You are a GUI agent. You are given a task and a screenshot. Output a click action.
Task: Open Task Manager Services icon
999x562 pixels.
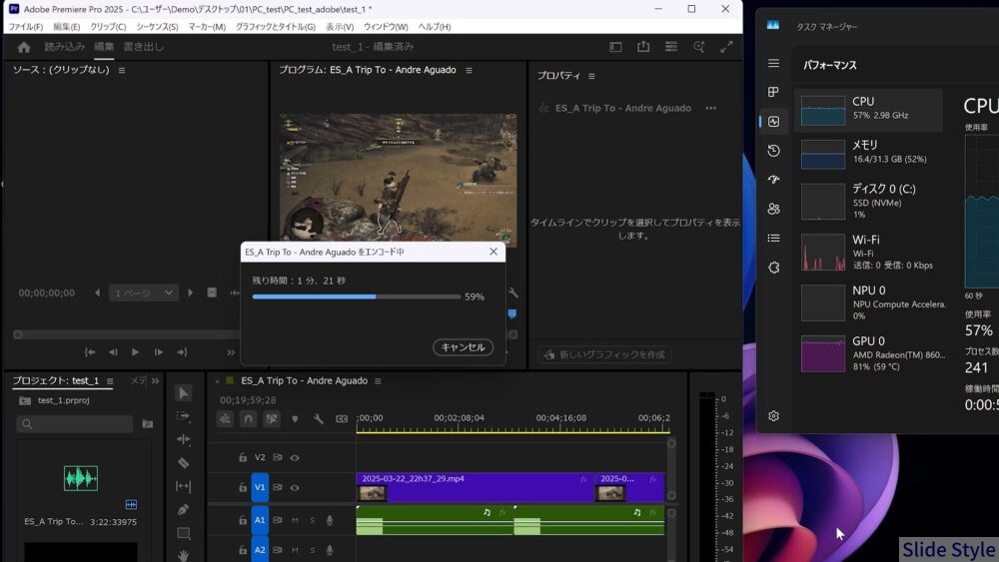coord(773,268)
